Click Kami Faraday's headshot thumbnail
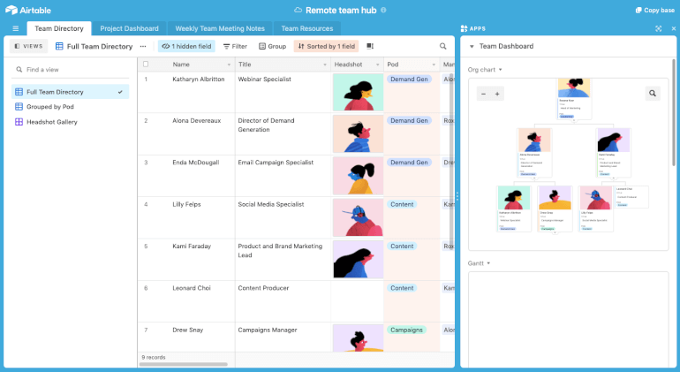 point(358,259)
